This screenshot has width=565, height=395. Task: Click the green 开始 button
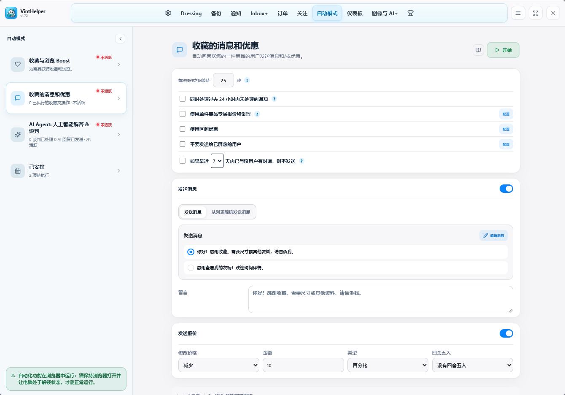point(503,50)
